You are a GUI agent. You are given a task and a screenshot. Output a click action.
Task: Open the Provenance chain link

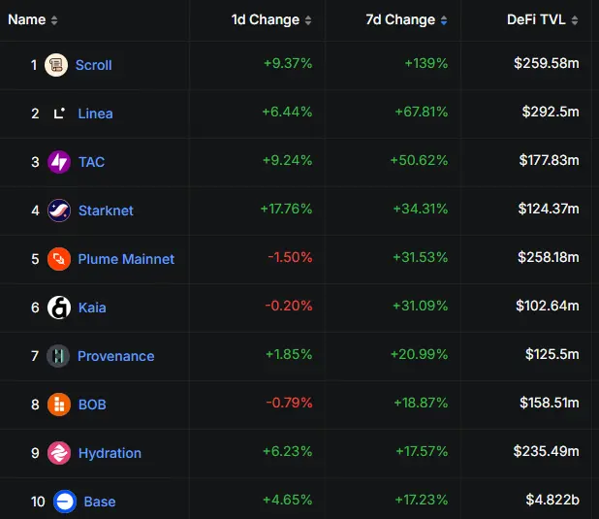115,356
